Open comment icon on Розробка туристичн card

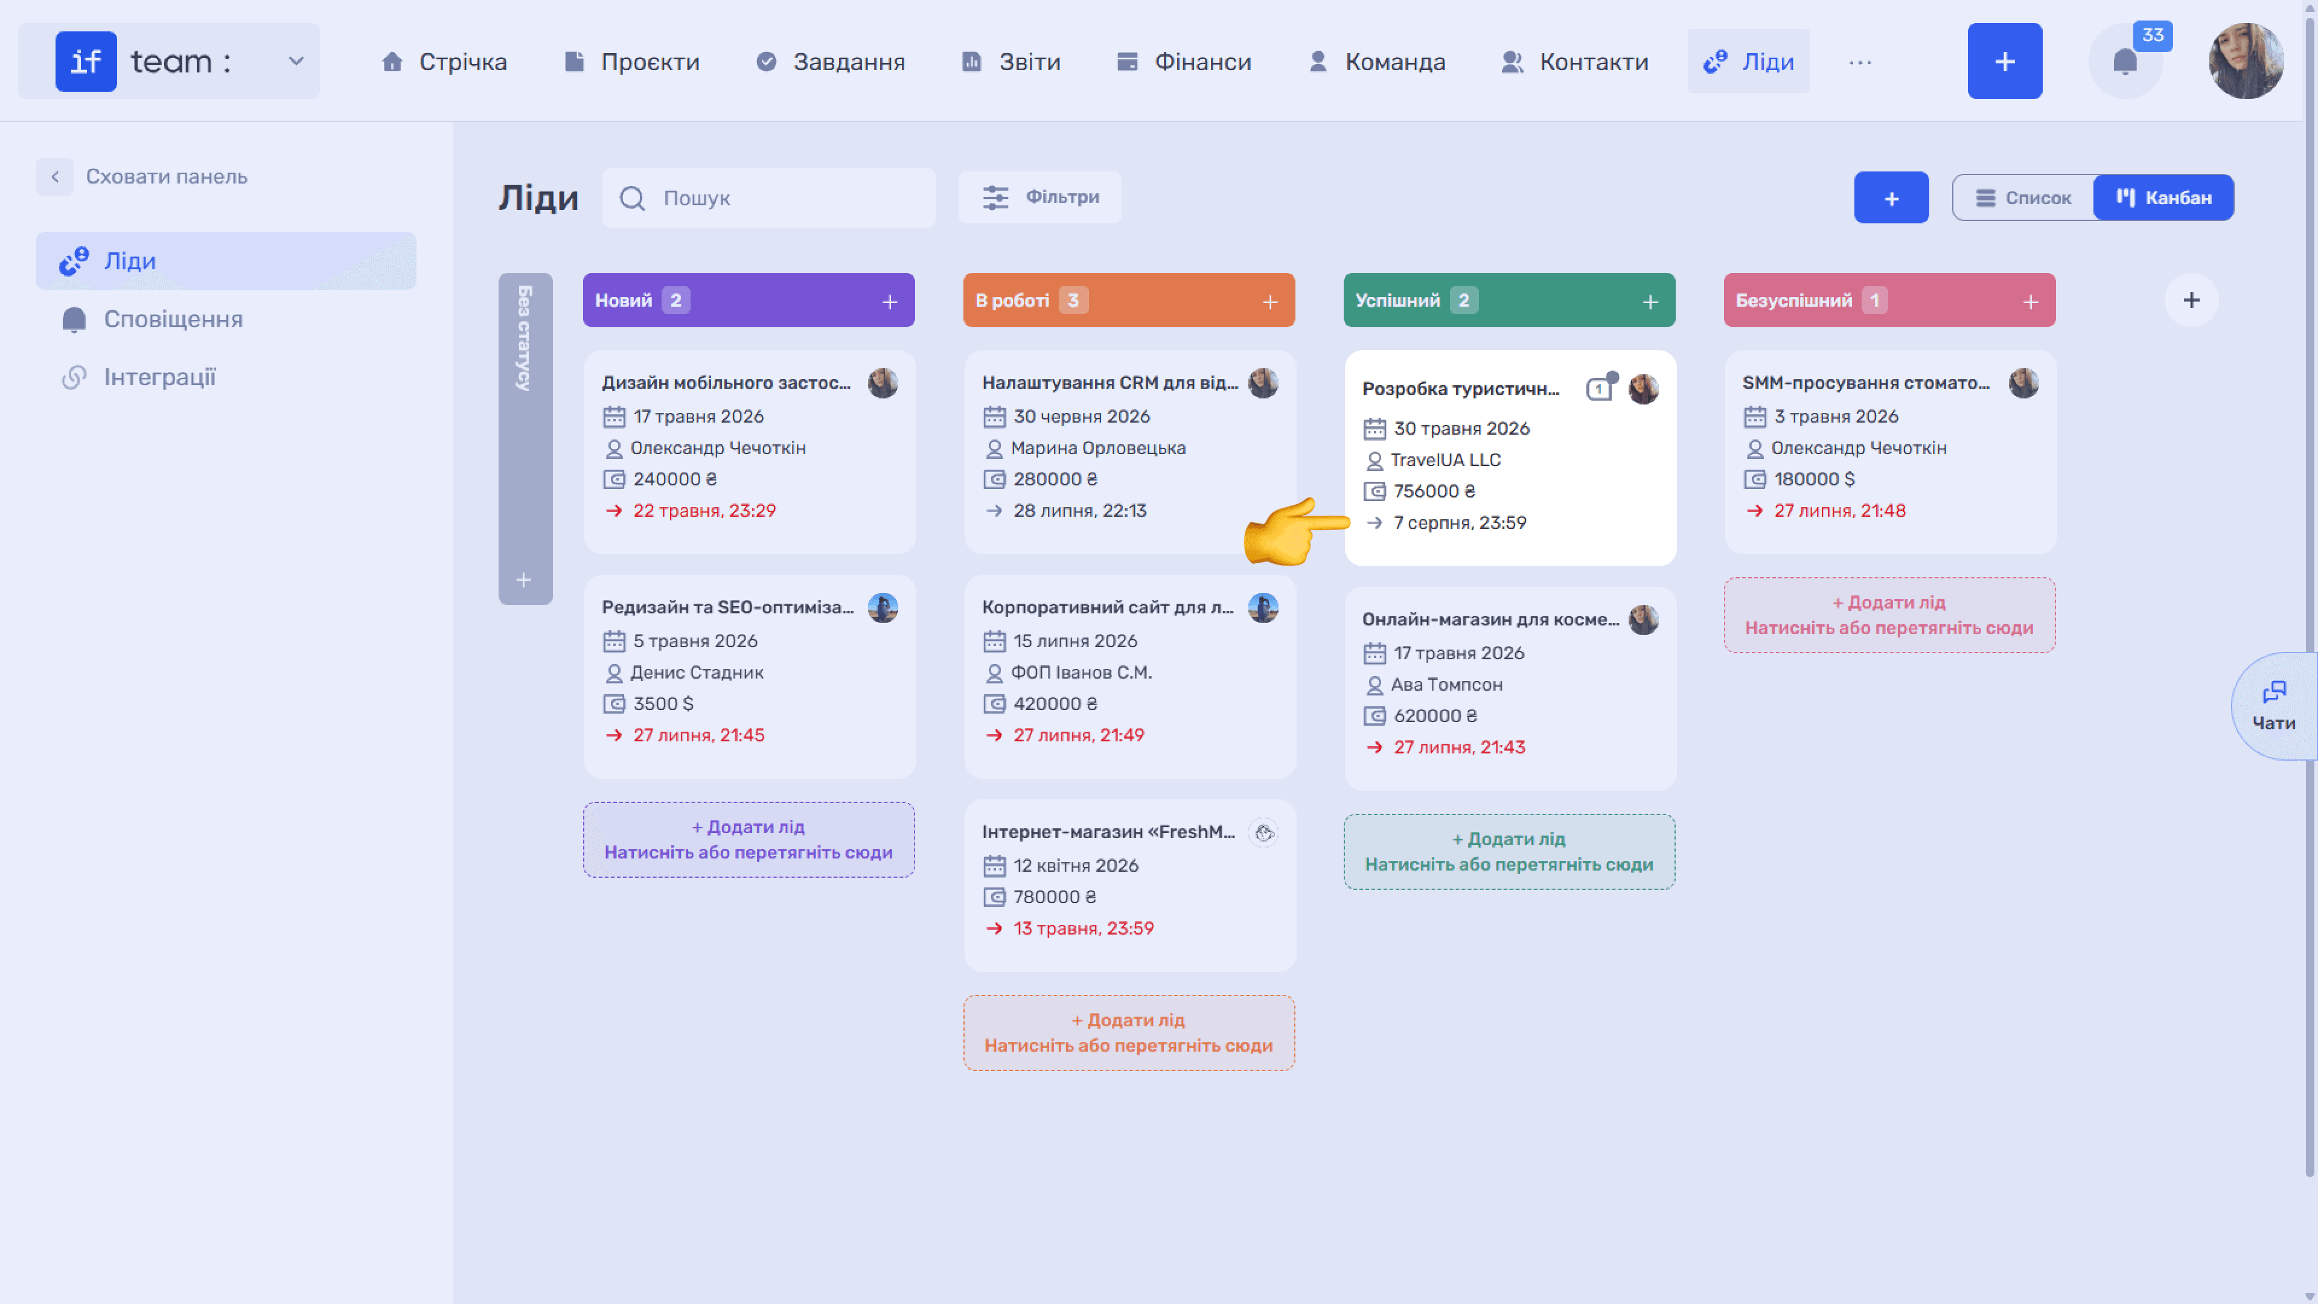pyautogui.click(x=1599, y=389)
